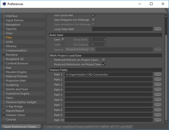
Task: Select Input Devices category
Action: click(15, 20)
